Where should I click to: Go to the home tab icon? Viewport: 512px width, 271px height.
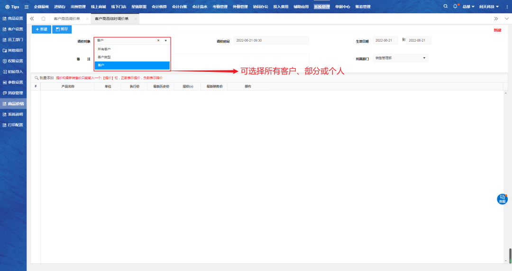(43, 18)
